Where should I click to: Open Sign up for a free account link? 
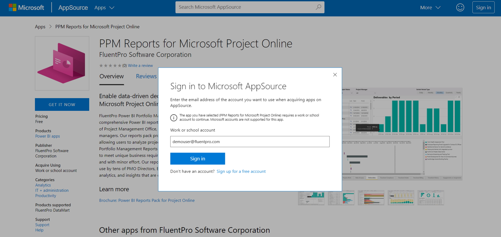tap(241, 171)
